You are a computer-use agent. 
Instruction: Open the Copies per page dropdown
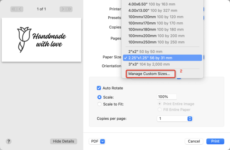175,119
